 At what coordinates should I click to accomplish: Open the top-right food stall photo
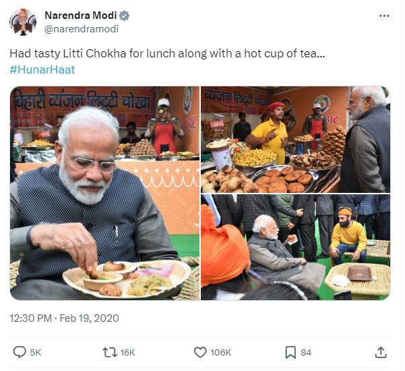pos(295,139)
